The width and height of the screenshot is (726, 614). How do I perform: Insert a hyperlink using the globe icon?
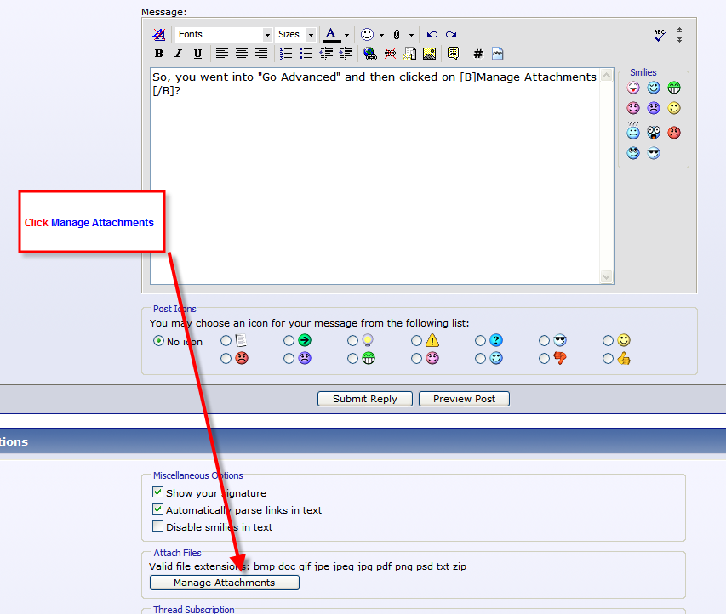tap(369, 54)
